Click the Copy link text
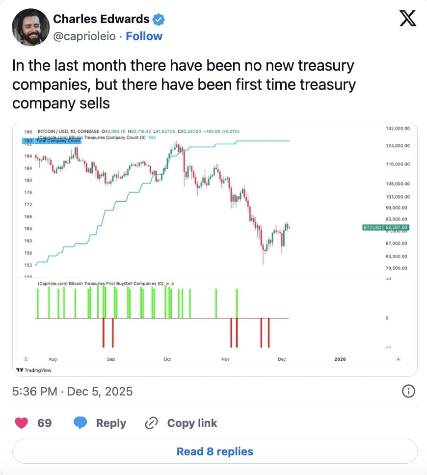This screenshot has height=475, width=427. click(192, 423)
